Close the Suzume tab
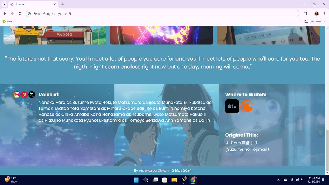This screenshot has width=329, height=185. point(55,4)
